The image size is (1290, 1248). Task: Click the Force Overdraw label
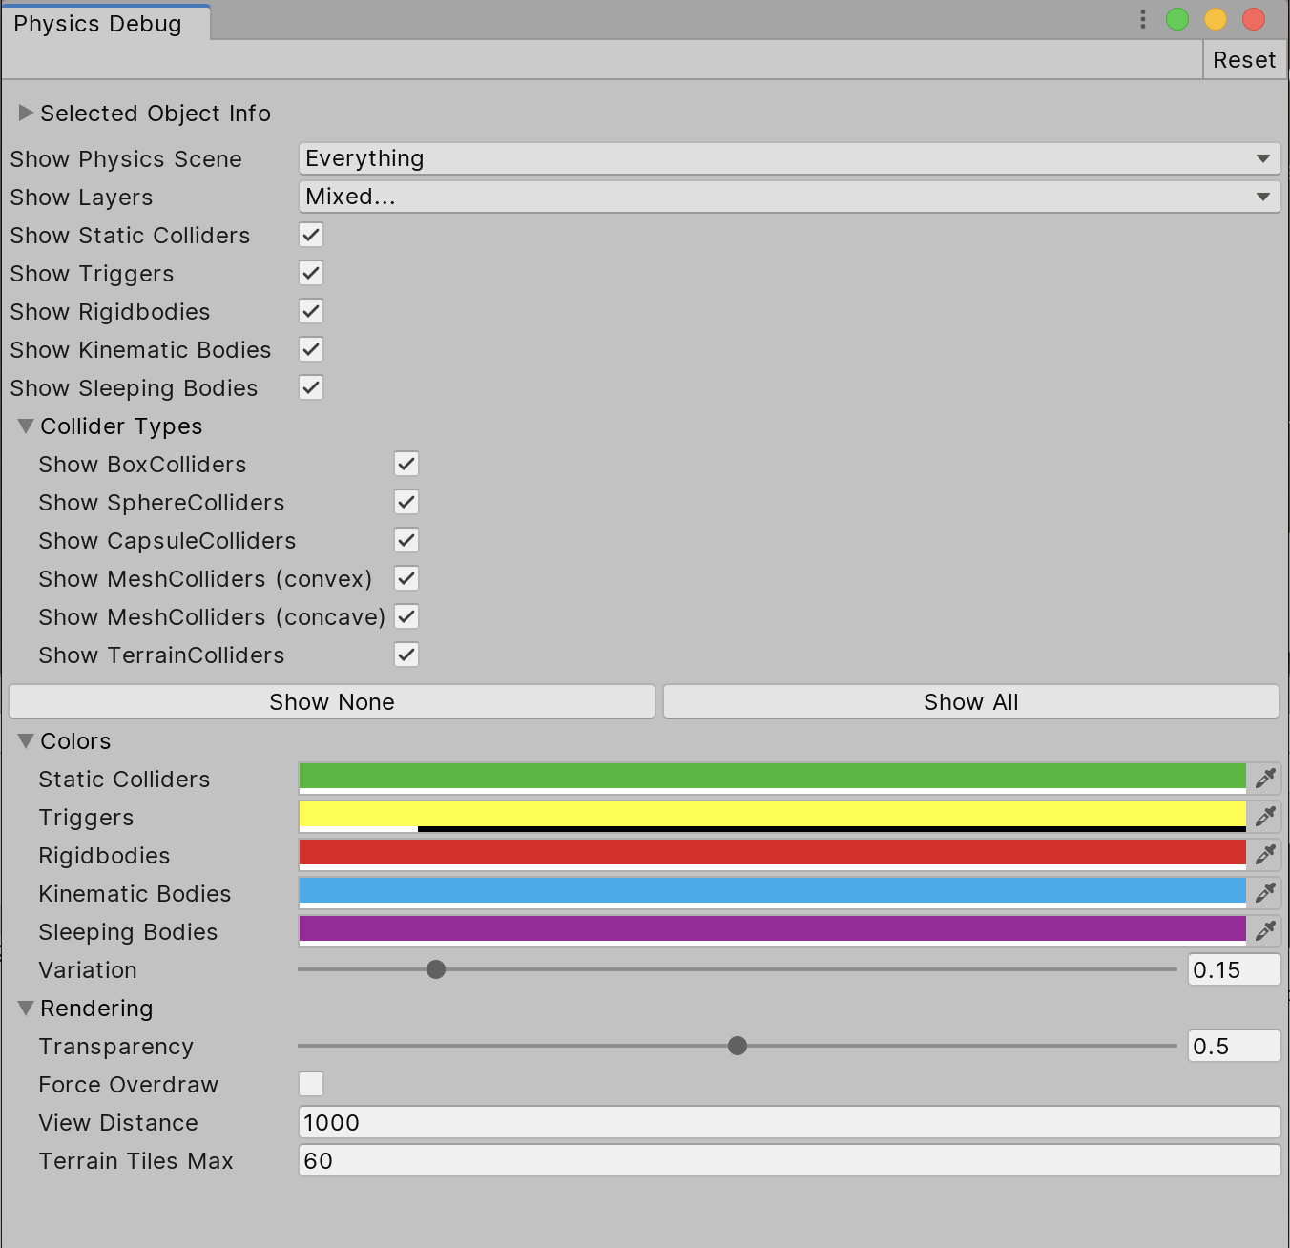tap(129, 1085)
